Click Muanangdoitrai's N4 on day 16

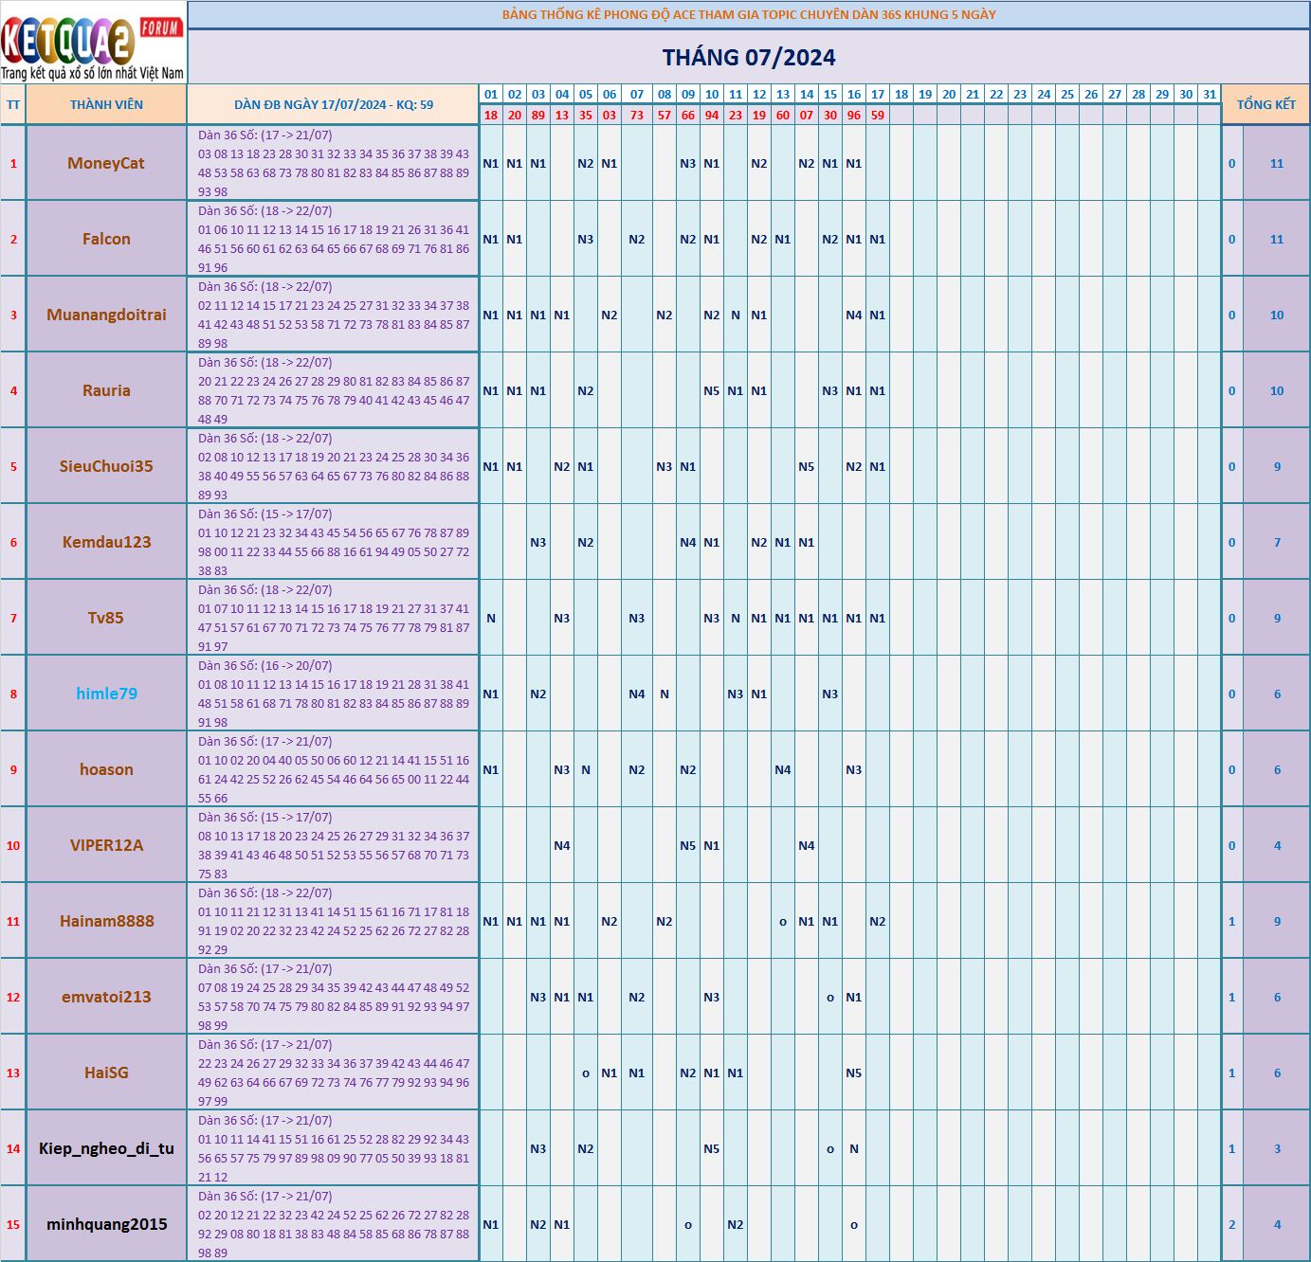tap(854, 315)
